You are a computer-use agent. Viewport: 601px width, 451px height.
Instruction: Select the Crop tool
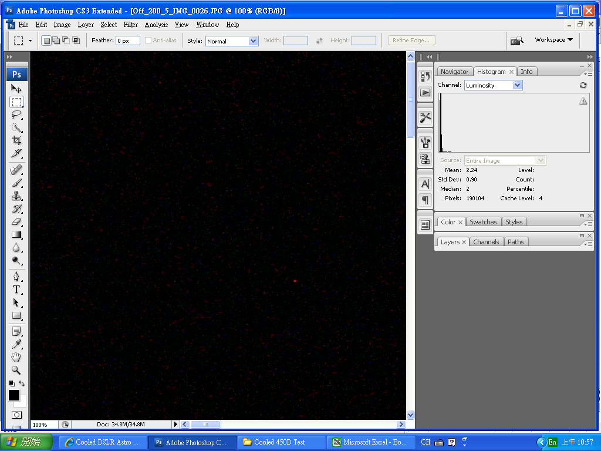[x=16, y=141]
